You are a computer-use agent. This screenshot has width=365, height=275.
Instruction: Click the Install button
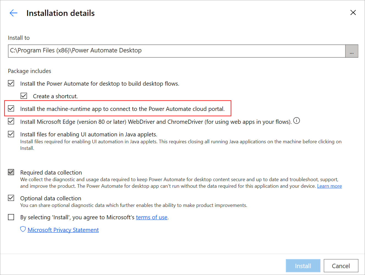tap(303, 265)
